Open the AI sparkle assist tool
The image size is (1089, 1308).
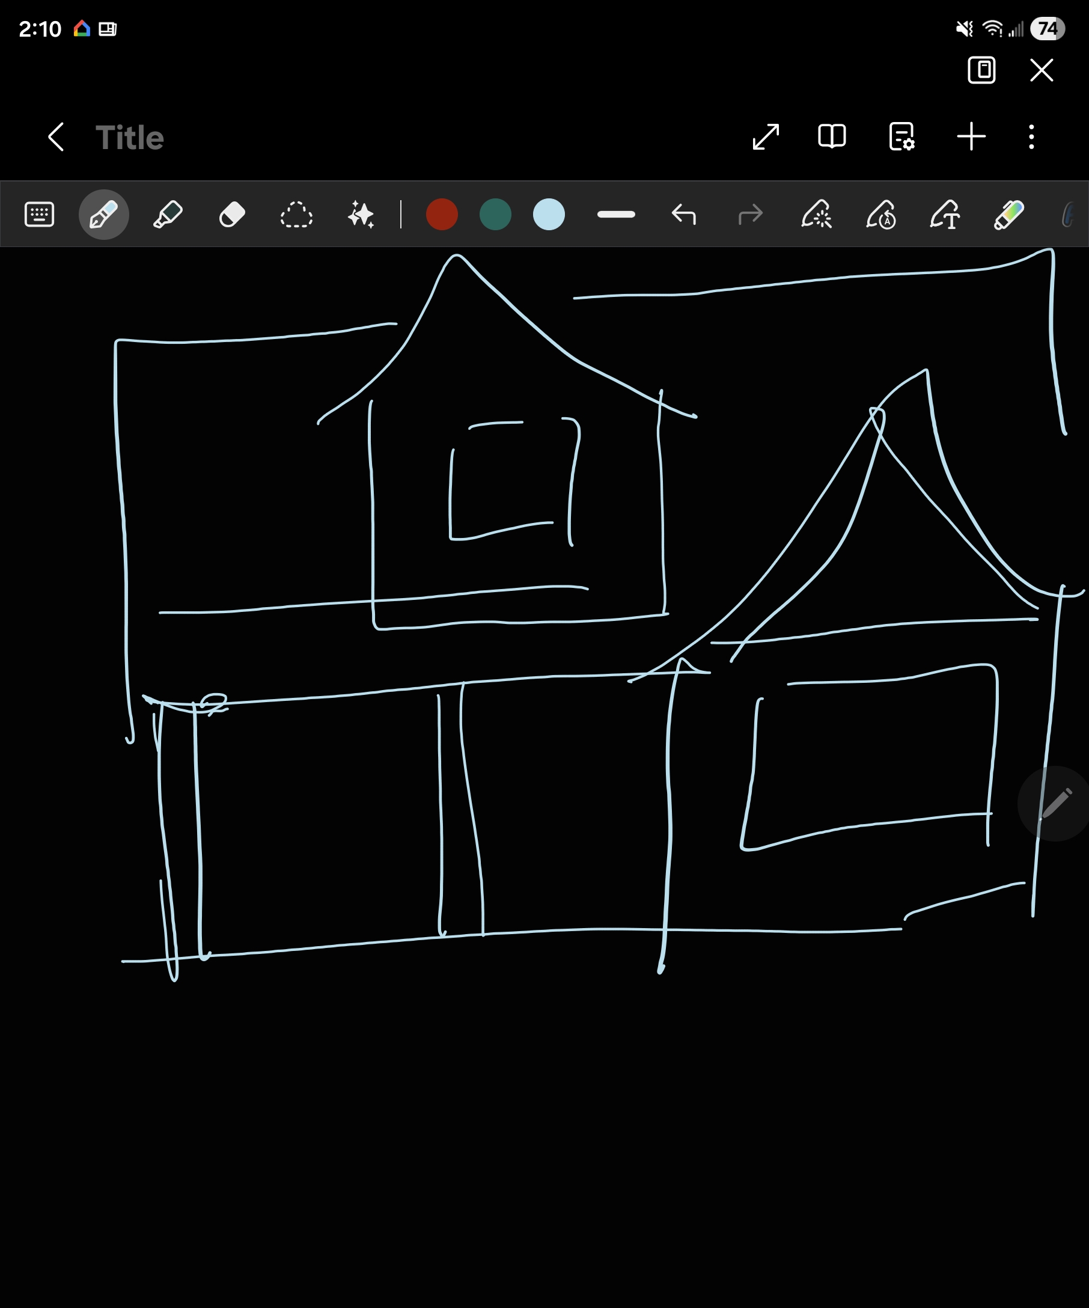361,215
